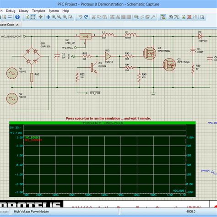217x217 pixels.
Task: Select the VAC_SENSE_POINT terminal
Action: (x=13, y=37)
